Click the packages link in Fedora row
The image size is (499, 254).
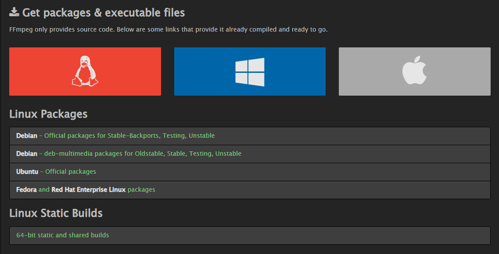tap(141, 190)
